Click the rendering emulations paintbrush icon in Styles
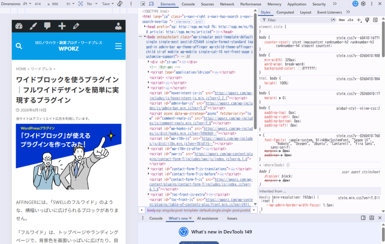The width and height of the screenshot is (385, 244). click(367, 20)
